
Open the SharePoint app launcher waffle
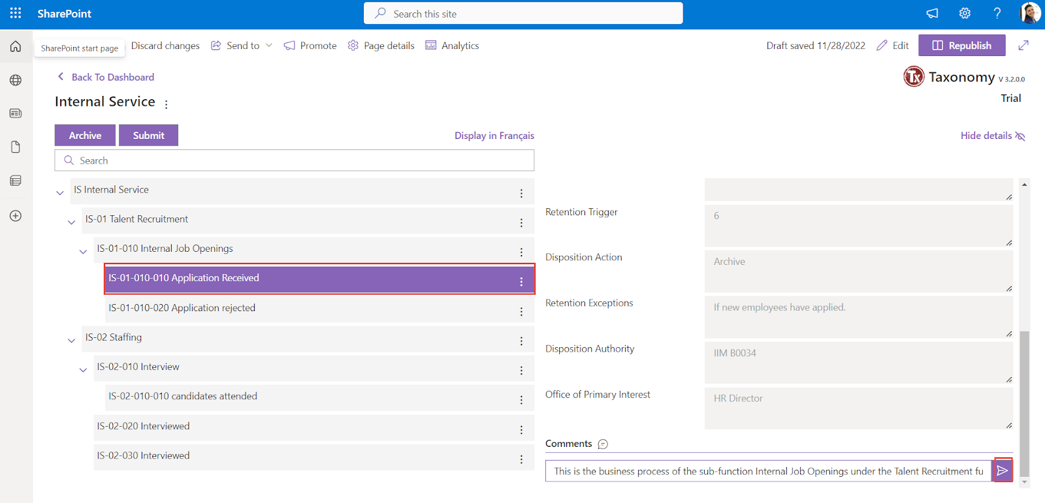click(16, 13)
